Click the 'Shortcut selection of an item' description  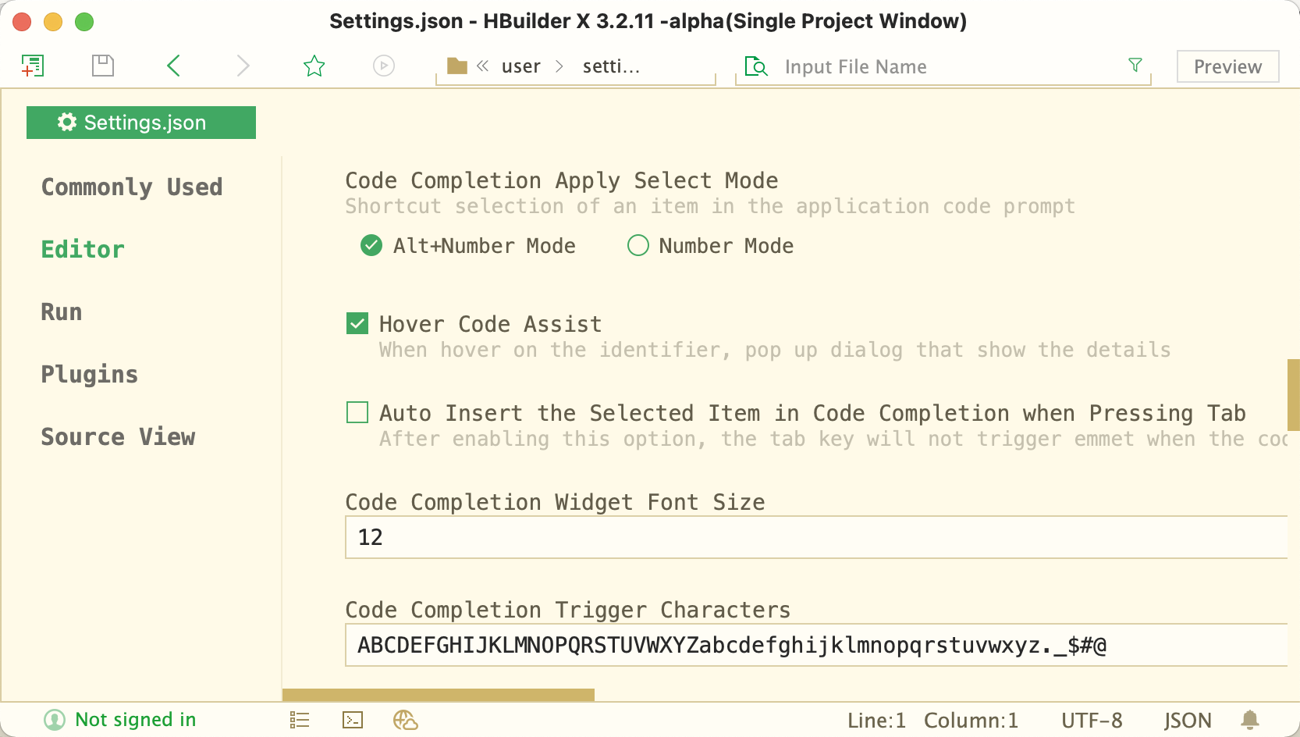(710, 206)
